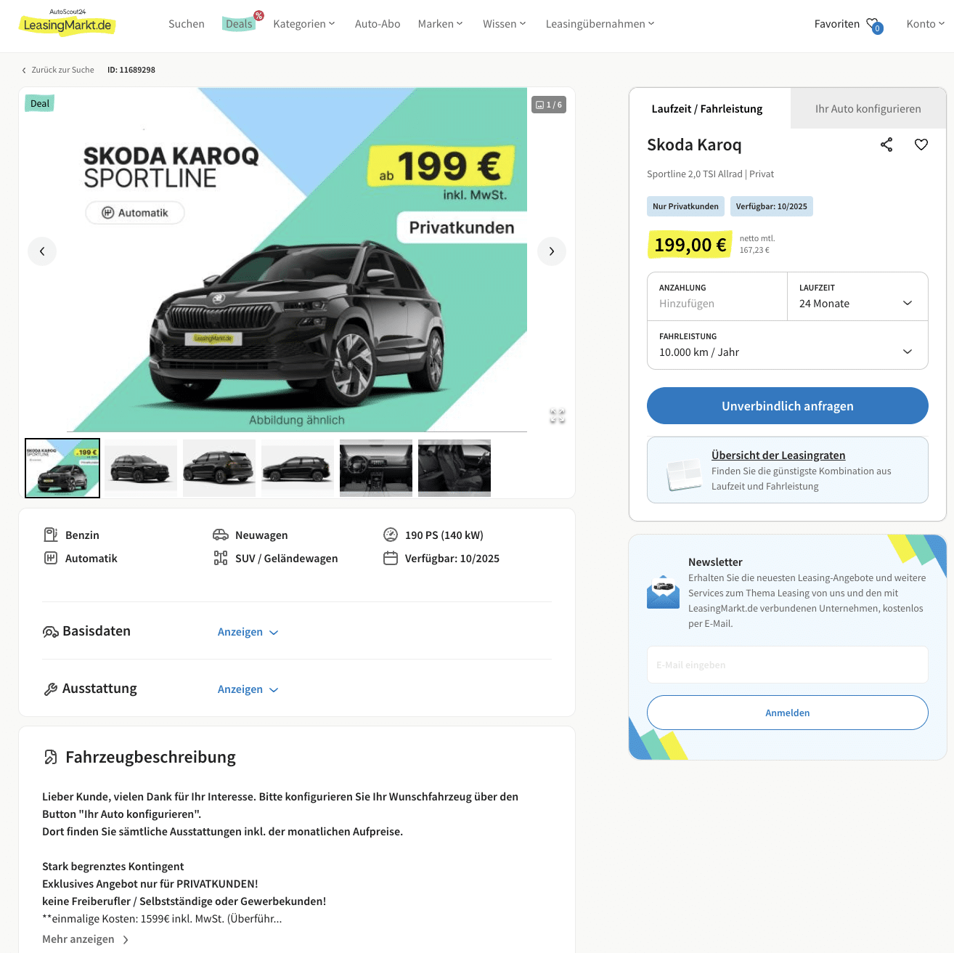Viewport: 954px width, 953px height.
Task: Click the share icon next to Skoda Karoq
Action: coord(886,145)
